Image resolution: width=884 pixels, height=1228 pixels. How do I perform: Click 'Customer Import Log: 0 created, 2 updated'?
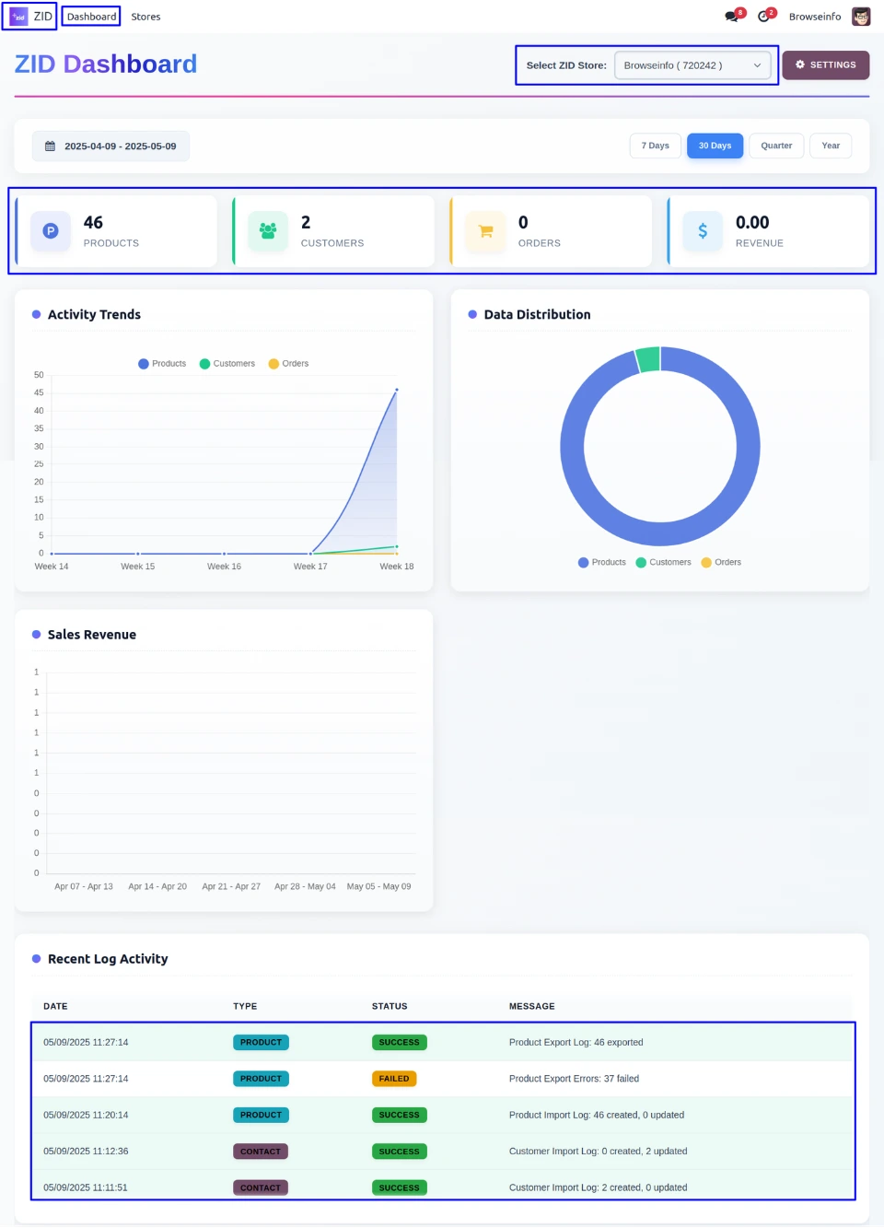(599, 1152)
